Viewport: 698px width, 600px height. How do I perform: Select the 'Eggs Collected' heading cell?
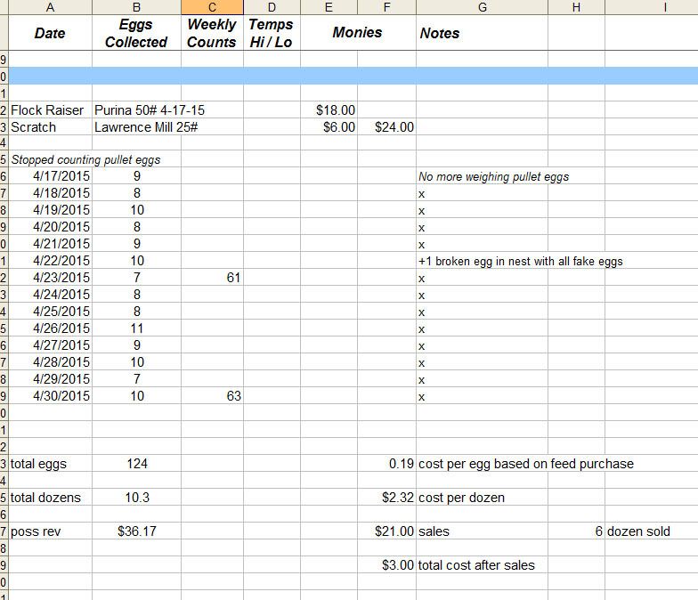tap(136, 33)
